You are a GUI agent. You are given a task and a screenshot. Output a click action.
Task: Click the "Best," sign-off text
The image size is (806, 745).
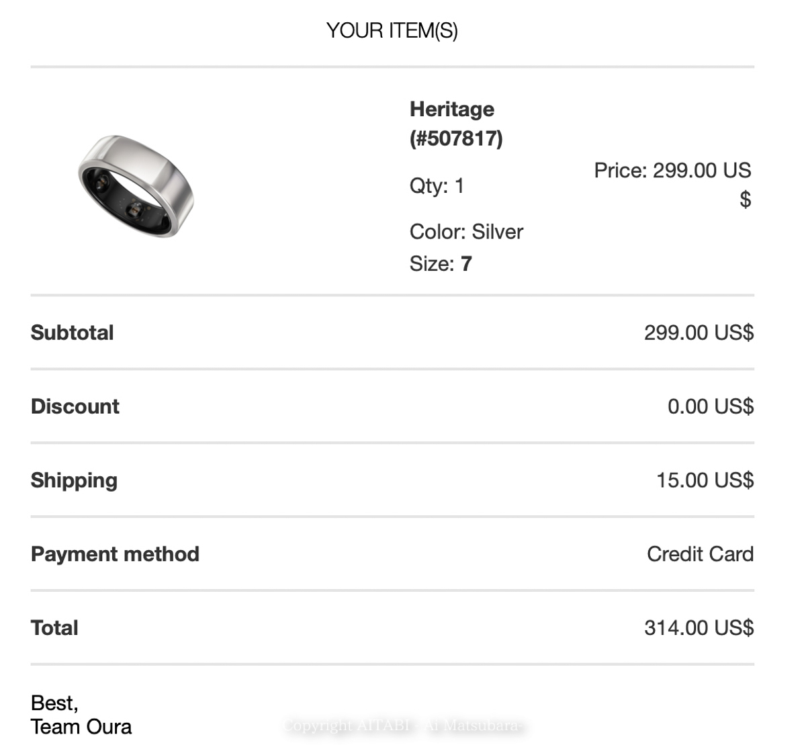pos(54,703)
